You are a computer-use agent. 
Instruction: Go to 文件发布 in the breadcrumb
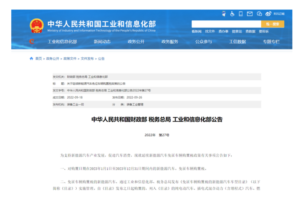pos(87,59)
